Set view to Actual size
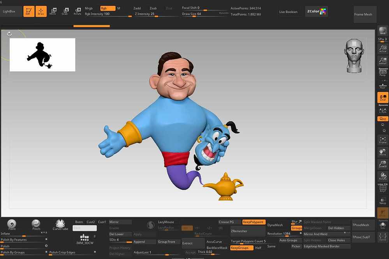389x259 pixels. tap(383, 49)
